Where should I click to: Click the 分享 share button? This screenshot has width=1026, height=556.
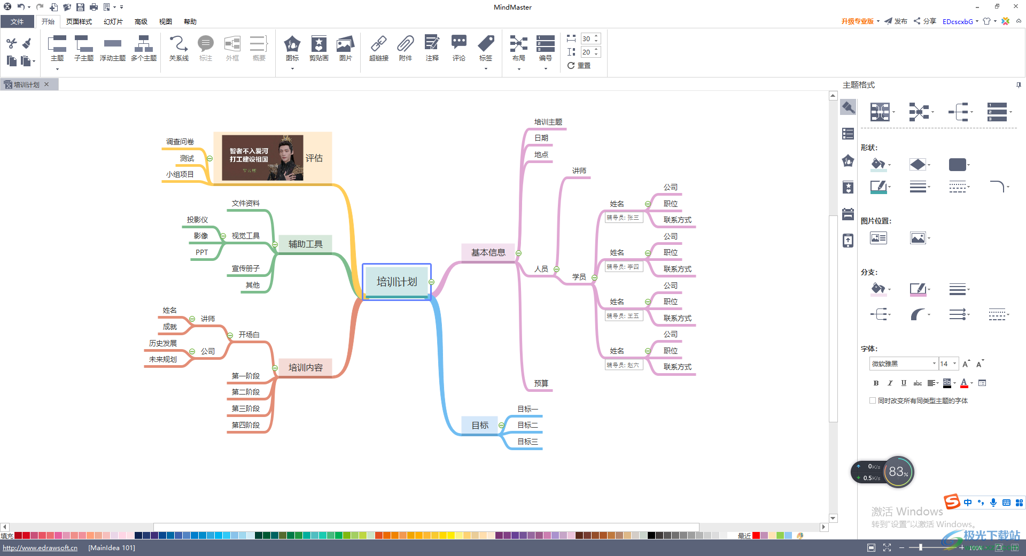(x=924, y=21)
